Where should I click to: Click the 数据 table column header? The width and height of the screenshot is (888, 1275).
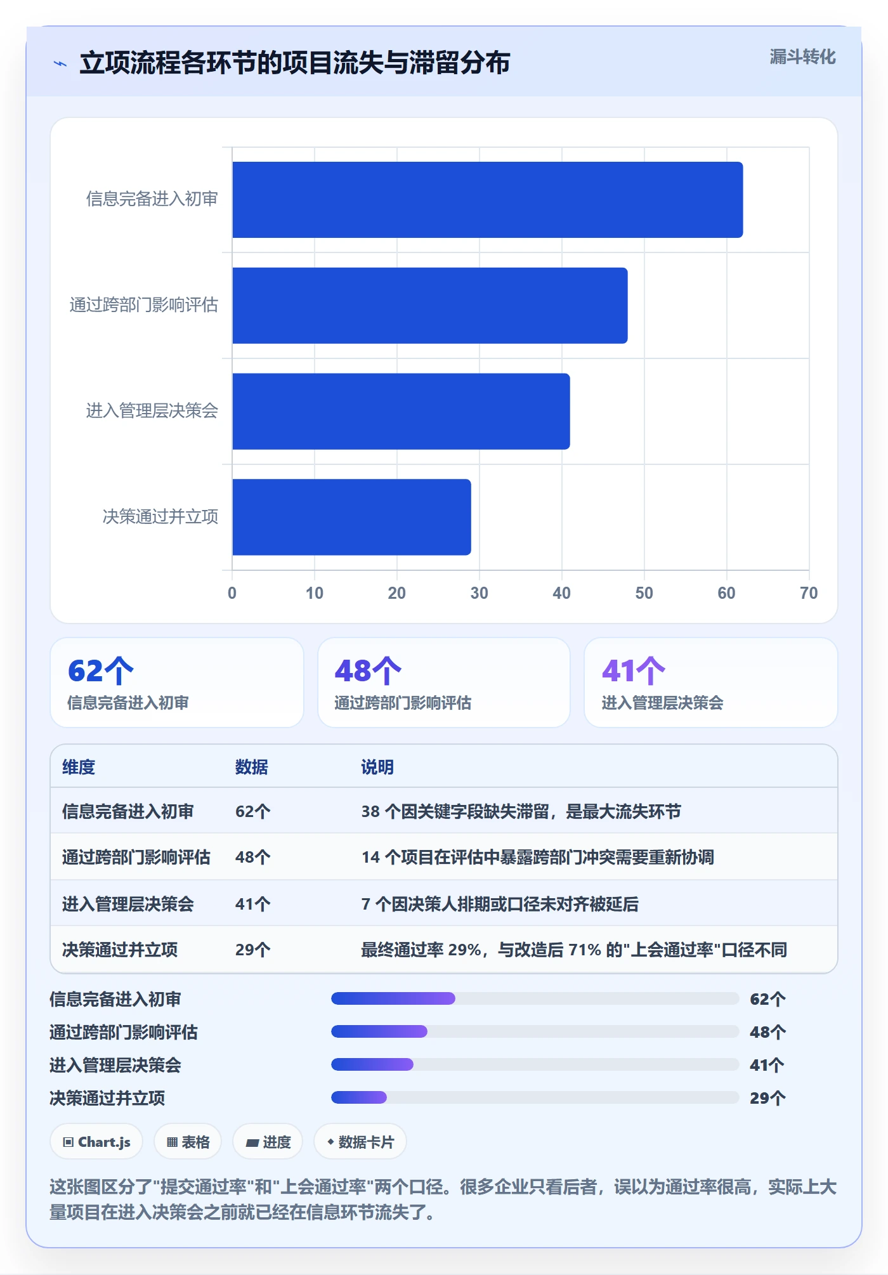tap(251, 767)
